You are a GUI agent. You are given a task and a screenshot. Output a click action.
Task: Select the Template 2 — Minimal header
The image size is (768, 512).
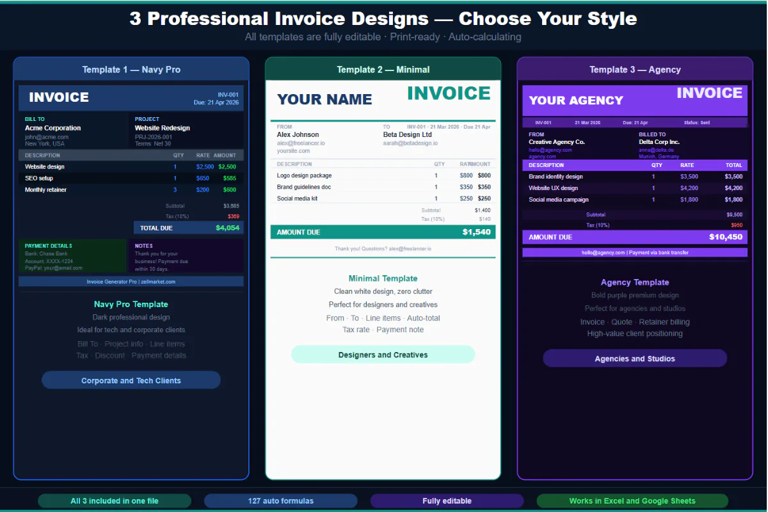click(383, 69)
